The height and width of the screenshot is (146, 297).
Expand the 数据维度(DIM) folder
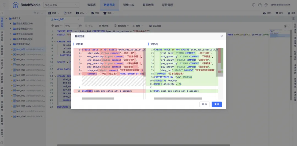pos(10,44)
